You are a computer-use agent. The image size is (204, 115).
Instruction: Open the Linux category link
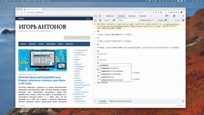point(77,71)
